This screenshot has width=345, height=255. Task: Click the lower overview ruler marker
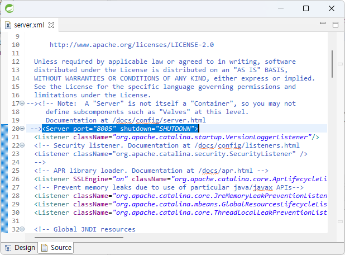(x=340, y=221)
